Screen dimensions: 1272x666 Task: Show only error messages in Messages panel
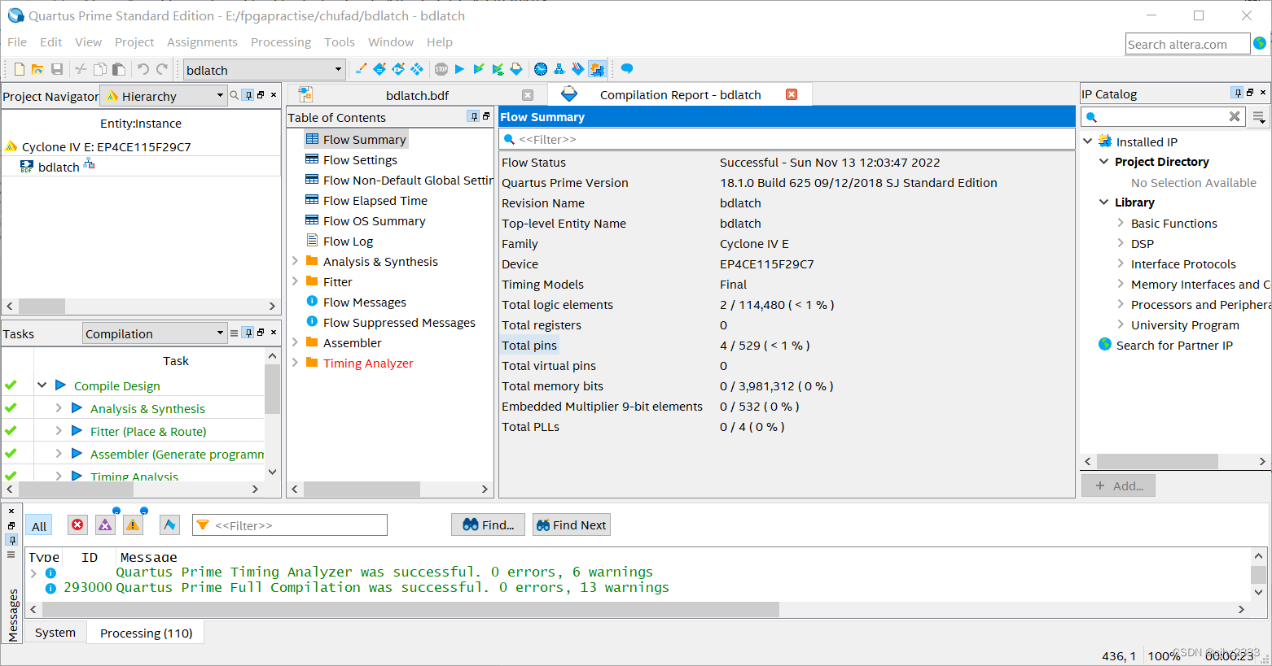click(77, 525)
